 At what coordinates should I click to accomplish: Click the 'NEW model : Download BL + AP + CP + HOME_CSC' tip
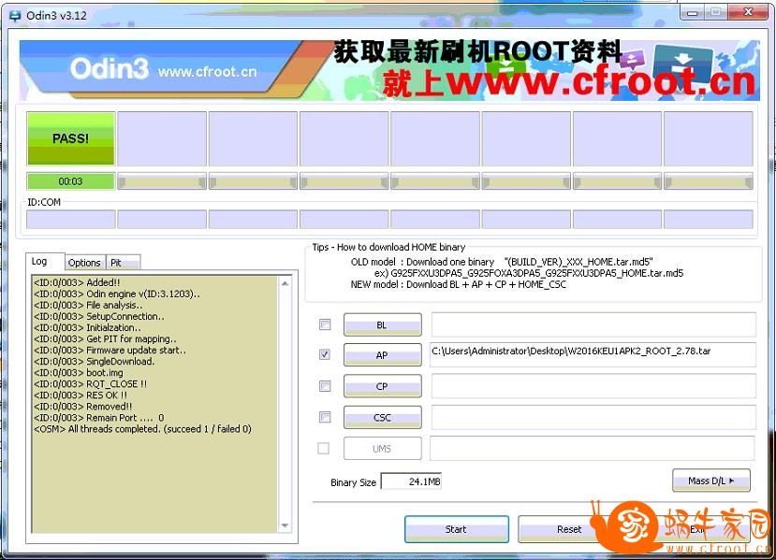[459, 285]
